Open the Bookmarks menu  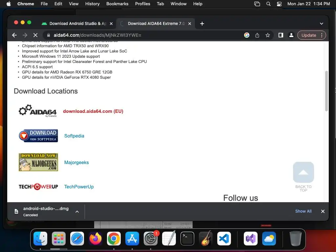pyautogui.click(x=117, y=4)
